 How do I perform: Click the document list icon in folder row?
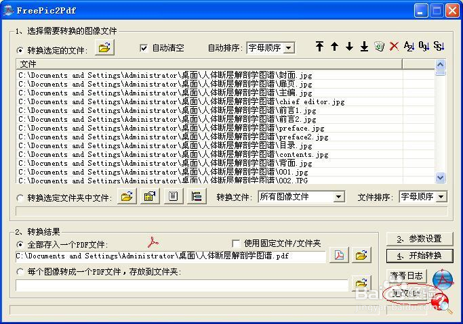click(174, 196)
